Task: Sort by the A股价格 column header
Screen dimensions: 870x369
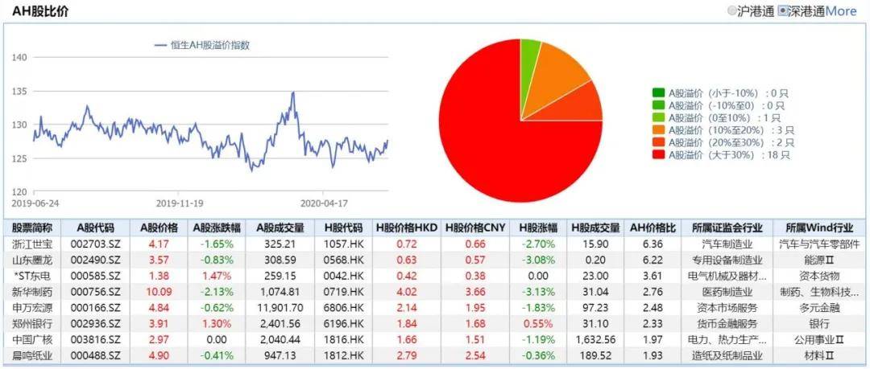Action: [159, 228]
